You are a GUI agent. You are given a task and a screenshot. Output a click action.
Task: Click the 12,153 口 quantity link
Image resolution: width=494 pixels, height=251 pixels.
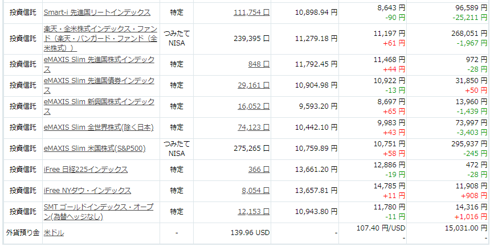coord(254,212)
